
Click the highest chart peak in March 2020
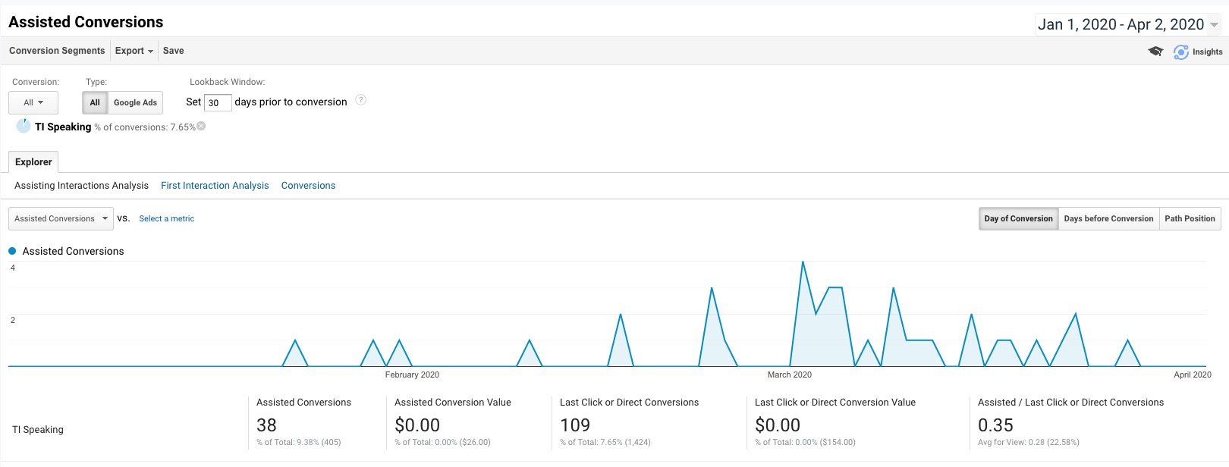[x=803, y=262]
